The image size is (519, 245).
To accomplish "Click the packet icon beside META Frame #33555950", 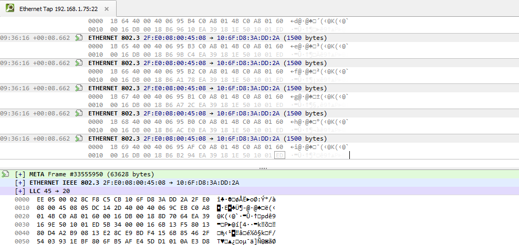I will (5, 174).
